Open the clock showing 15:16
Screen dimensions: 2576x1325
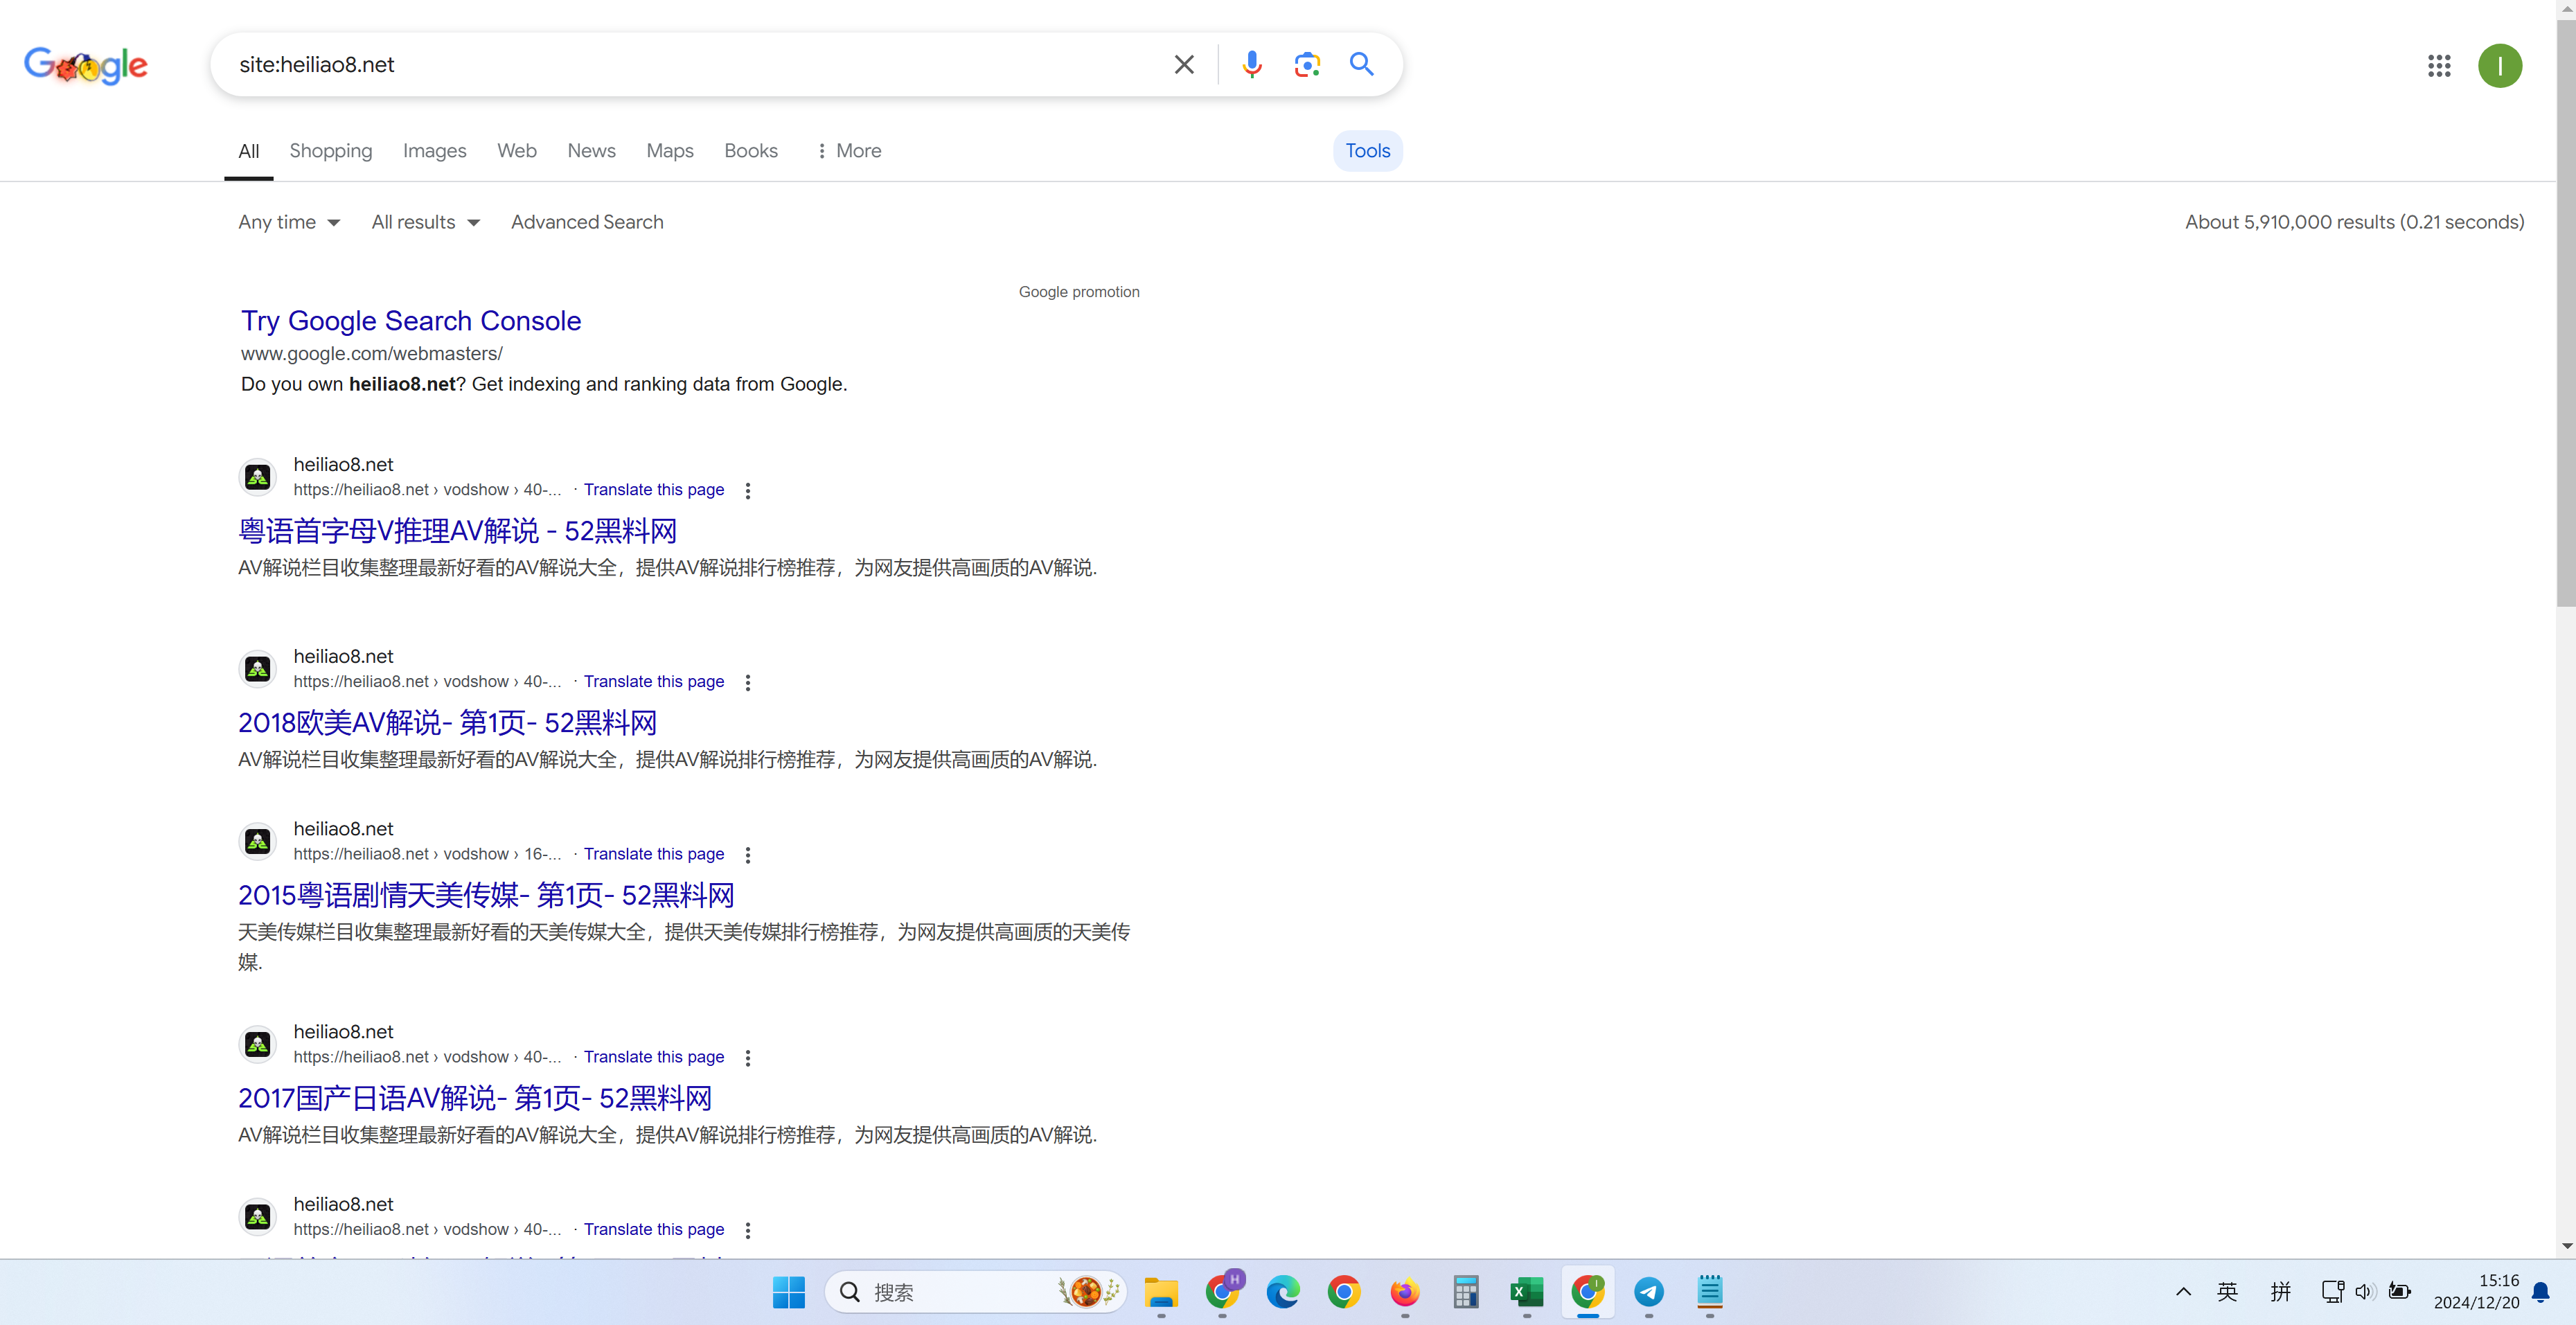[2476, 1292]
